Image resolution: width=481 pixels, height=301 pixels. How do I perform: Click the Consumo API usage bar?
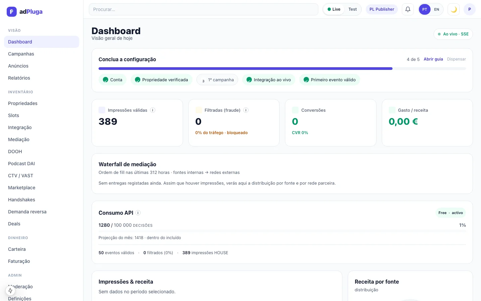(x=282, y=231)
